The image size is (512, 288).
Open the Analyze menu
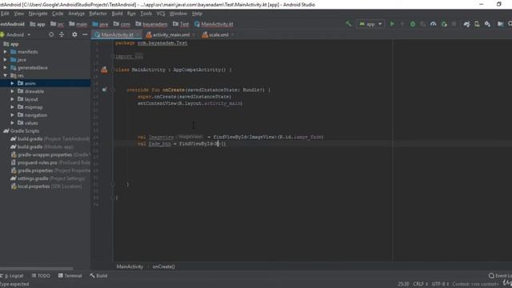(76, 14)
